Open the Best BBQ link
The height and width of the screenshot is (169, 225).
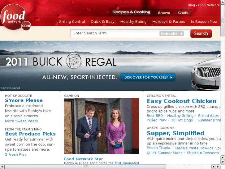155,116
